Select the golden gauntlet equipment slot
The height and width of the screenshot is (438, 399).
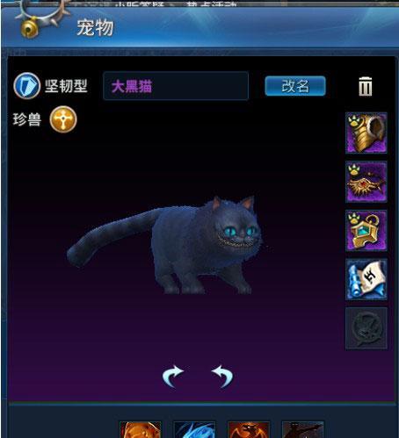366,133
